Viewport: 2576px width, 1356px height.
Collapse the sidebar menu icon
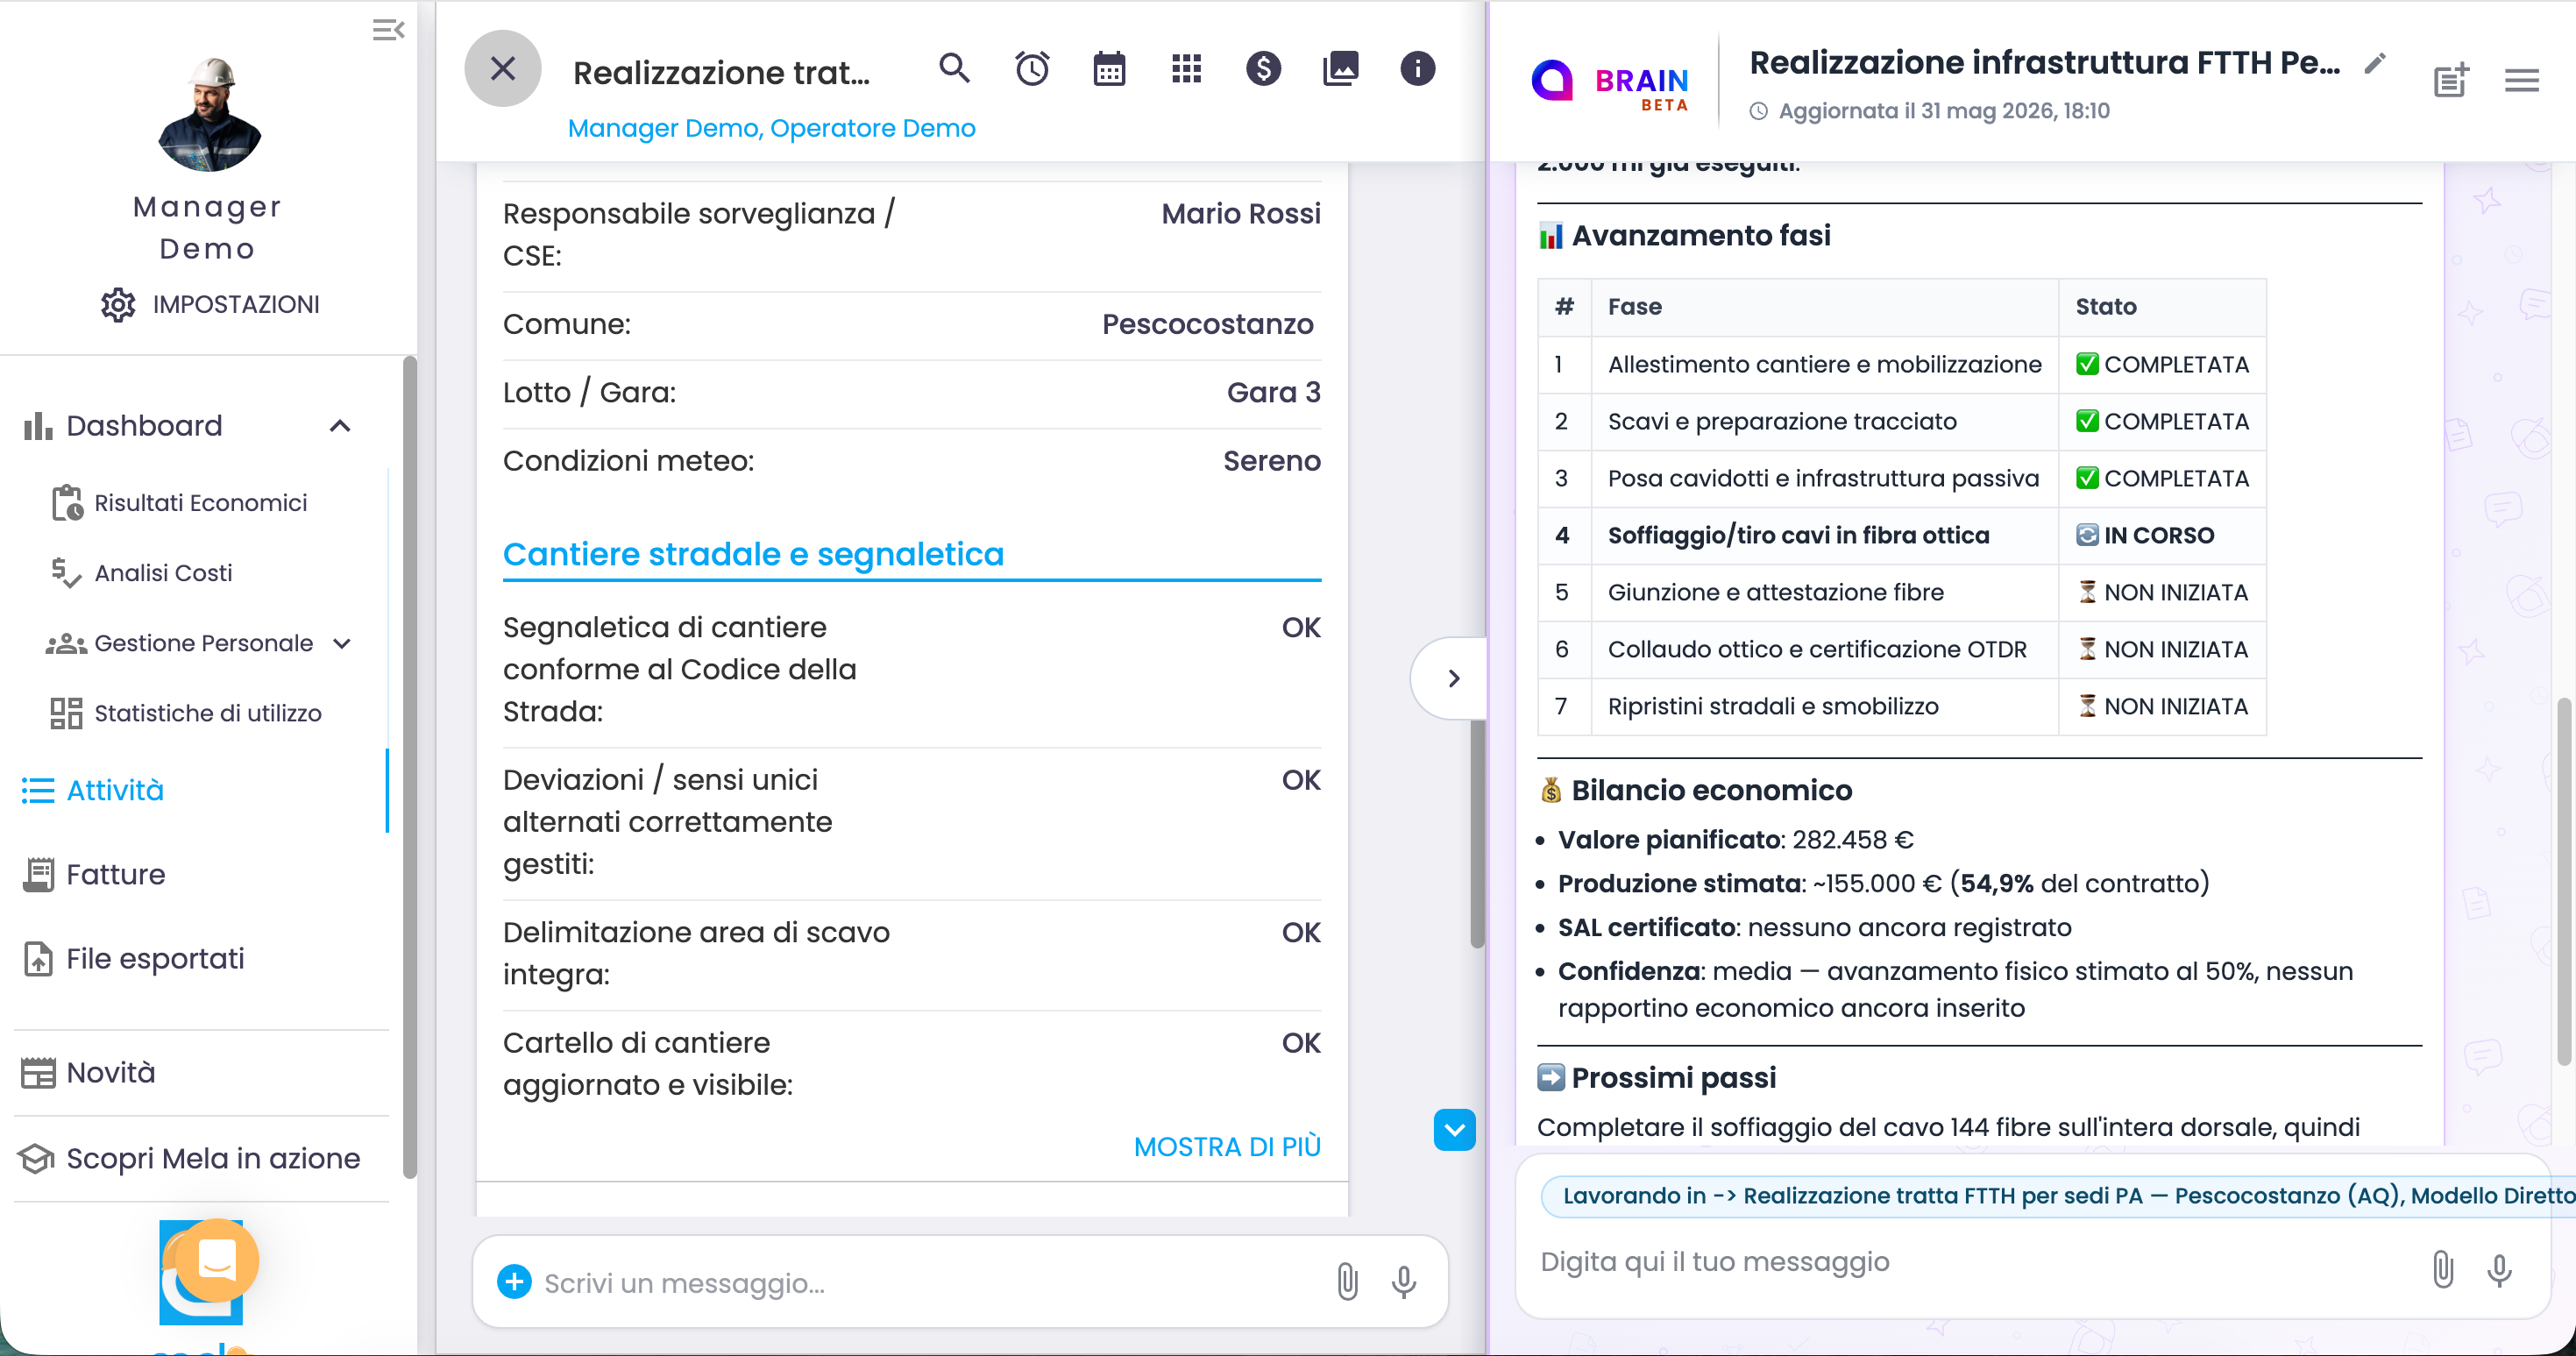388,30
